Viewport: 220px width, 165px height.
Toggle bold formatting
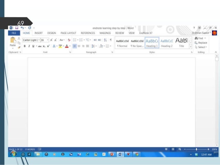[x=25, y=46]
